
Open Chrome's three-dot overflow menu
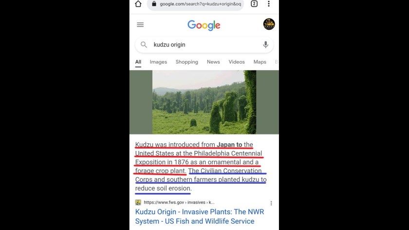point(269,4)
